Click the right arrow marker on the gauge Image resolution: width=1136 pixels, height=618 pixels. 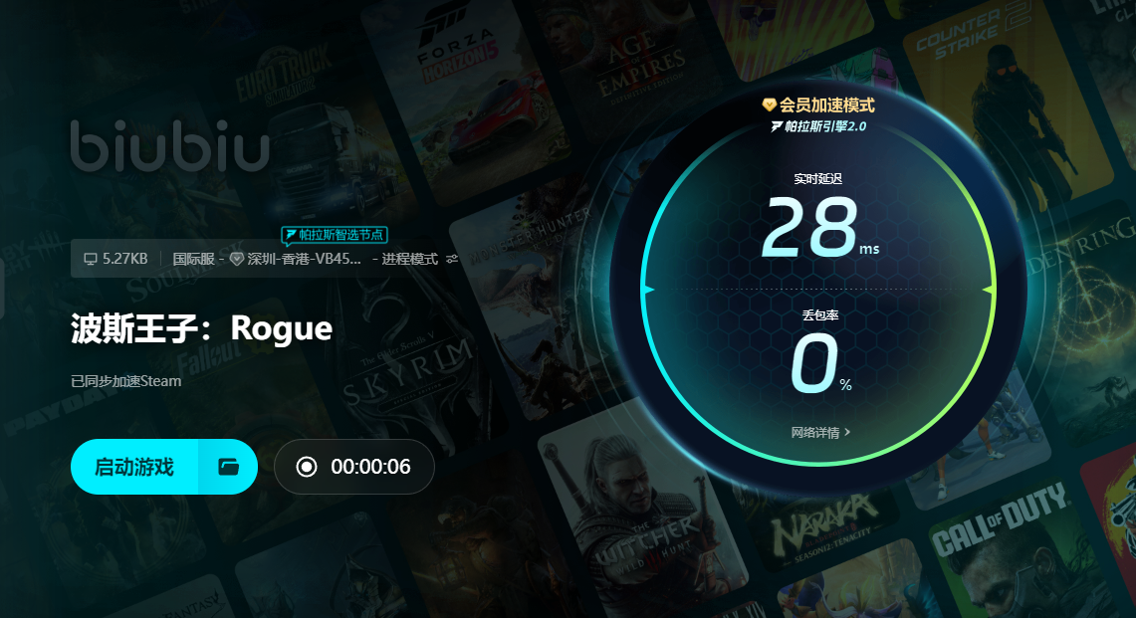coord(987,290)
